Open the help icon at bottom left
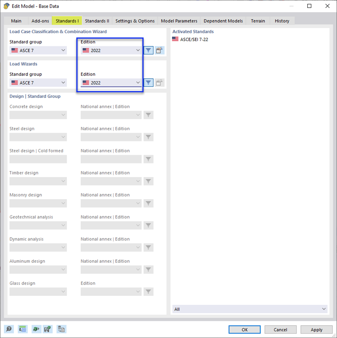 [9, 329]
